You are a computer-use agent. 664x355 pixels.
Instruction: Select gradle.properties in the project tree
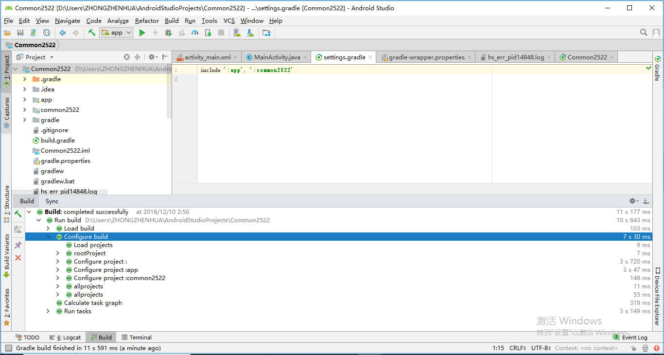point(65,160)
